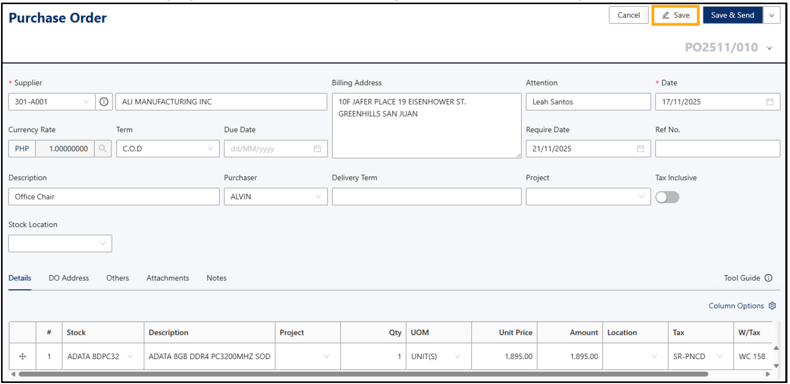Click the Tool Guide info icon
This screenshot has width=790, height=384.
(768, 278)
